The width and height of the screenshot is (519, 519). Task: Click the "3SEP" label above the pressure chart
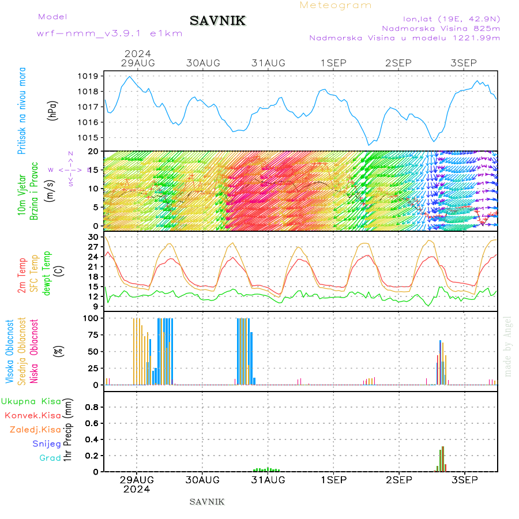click(464, 63)
